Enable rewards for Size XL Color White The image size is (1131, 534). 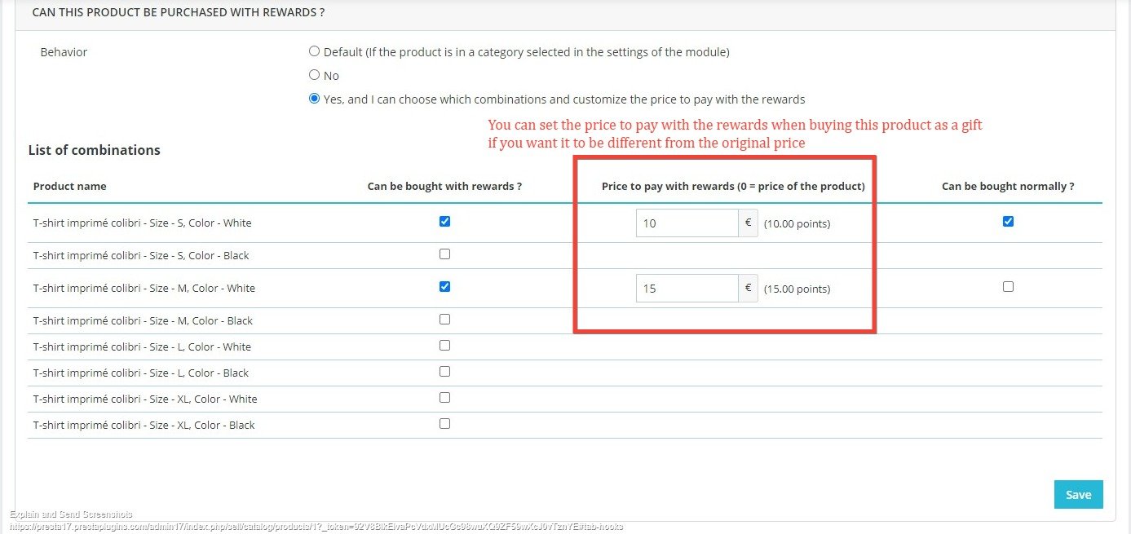click(x=444, y=397)
